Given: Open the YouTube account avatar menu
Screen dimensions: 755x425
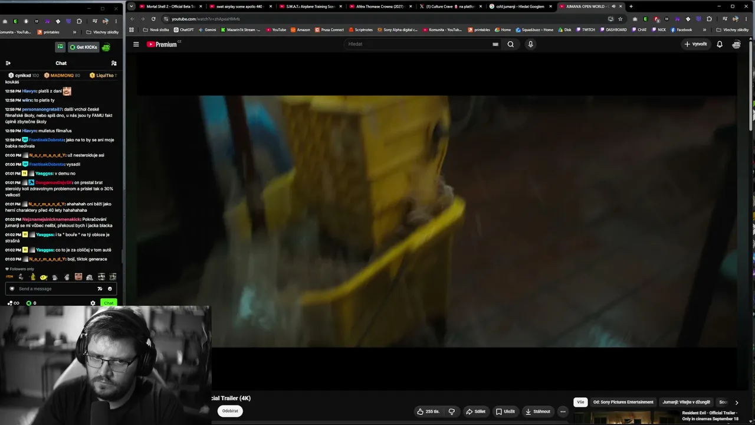Looking at the screenshot, I should coord(736,44).
